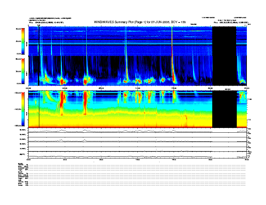Click the black data gap in the TNR panel

coord(224,109)
